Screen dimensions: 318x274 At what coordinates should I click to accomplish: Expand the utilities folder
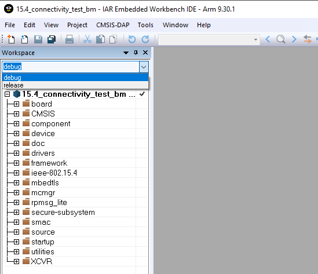tap(16, 251)
